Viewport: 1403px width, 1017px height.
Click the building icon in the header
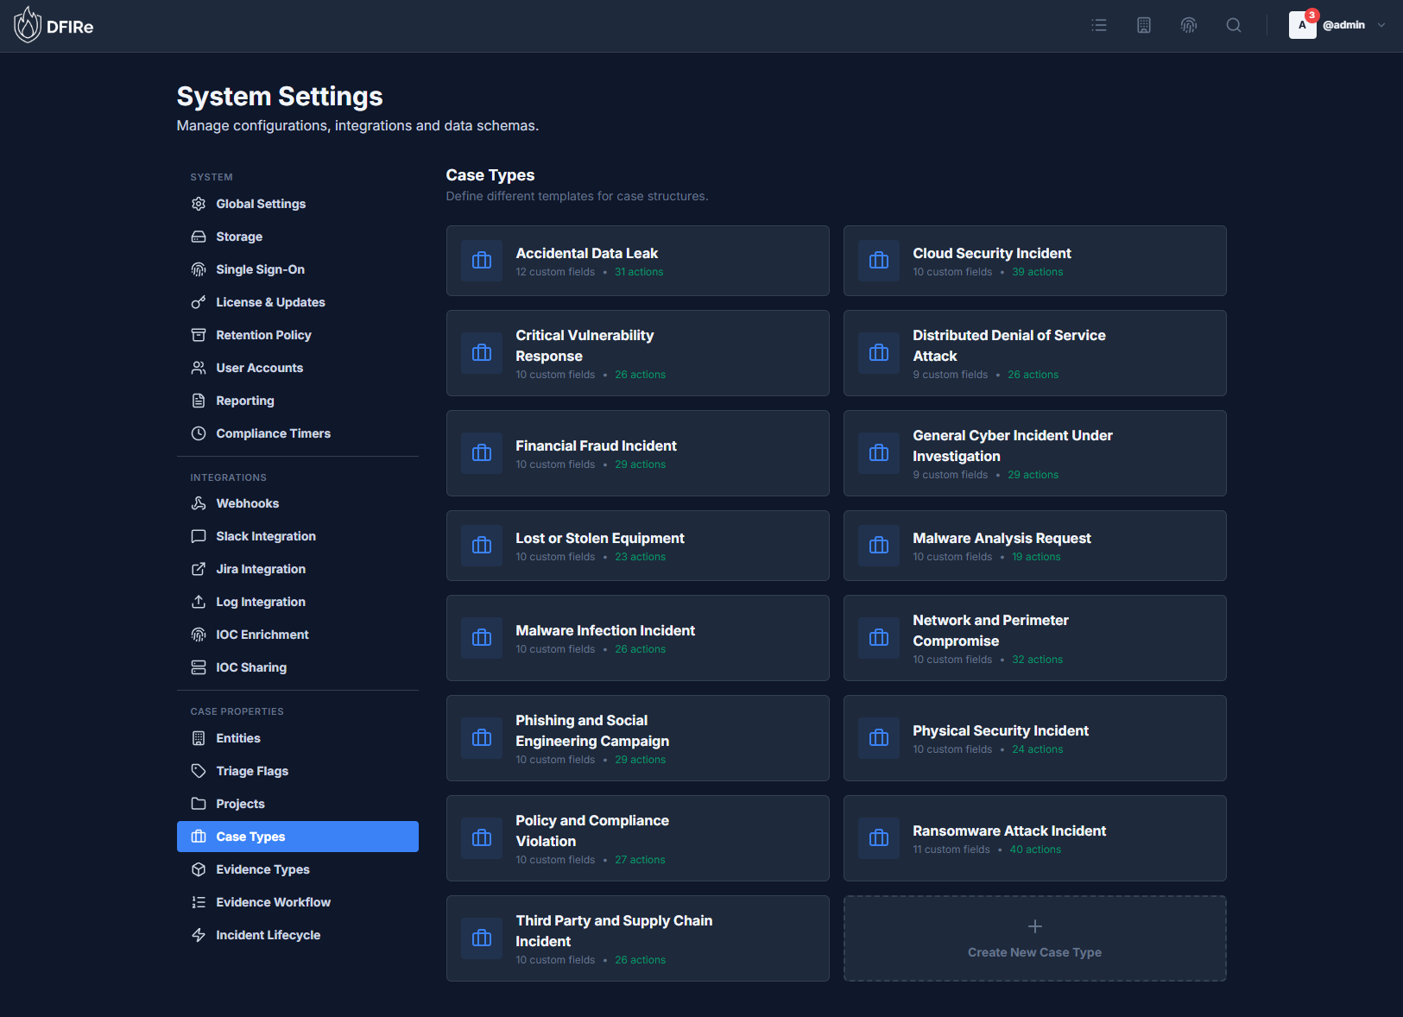pyautogui.click(x=1144, y=25)
